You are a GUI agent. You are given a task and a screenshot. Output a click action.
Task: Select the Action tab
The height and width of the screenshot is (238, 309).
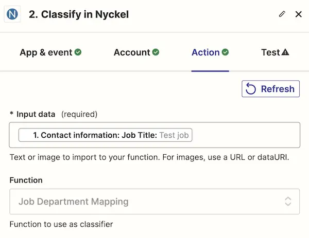(210, 52)
